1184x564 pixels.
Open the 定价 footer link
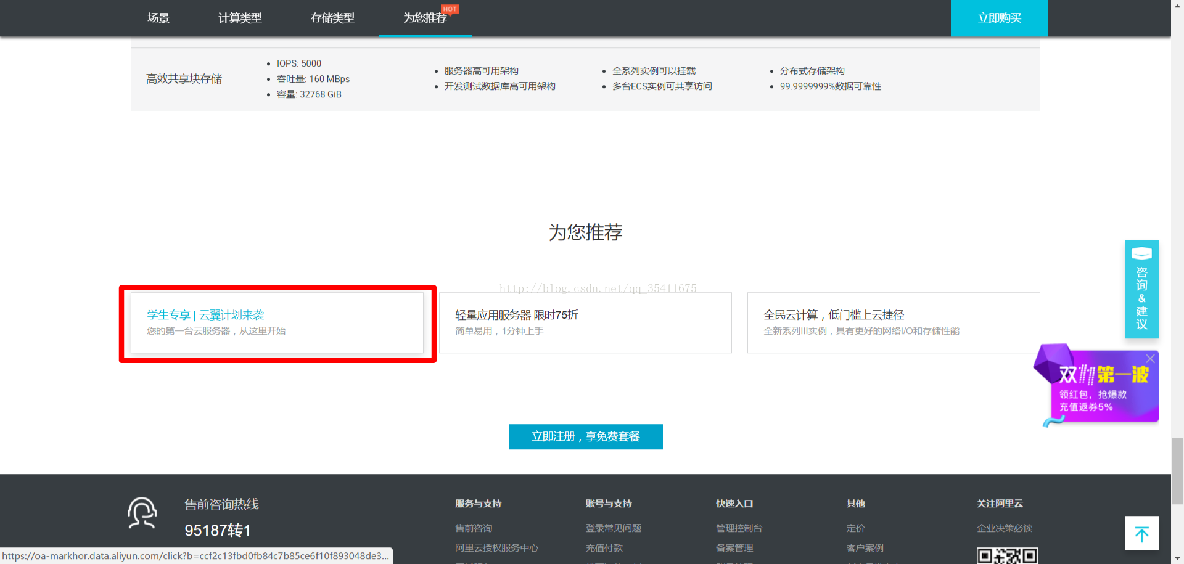click(855, 528)
